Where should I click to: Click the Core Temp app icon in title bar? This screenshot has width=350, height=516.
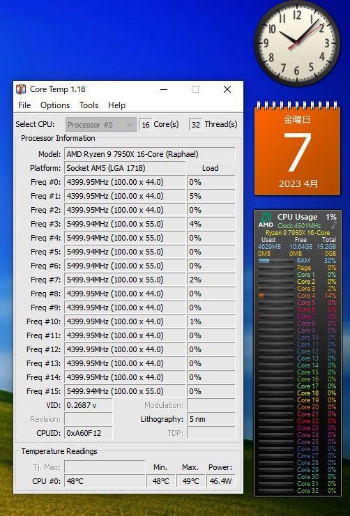click(21, 89)
